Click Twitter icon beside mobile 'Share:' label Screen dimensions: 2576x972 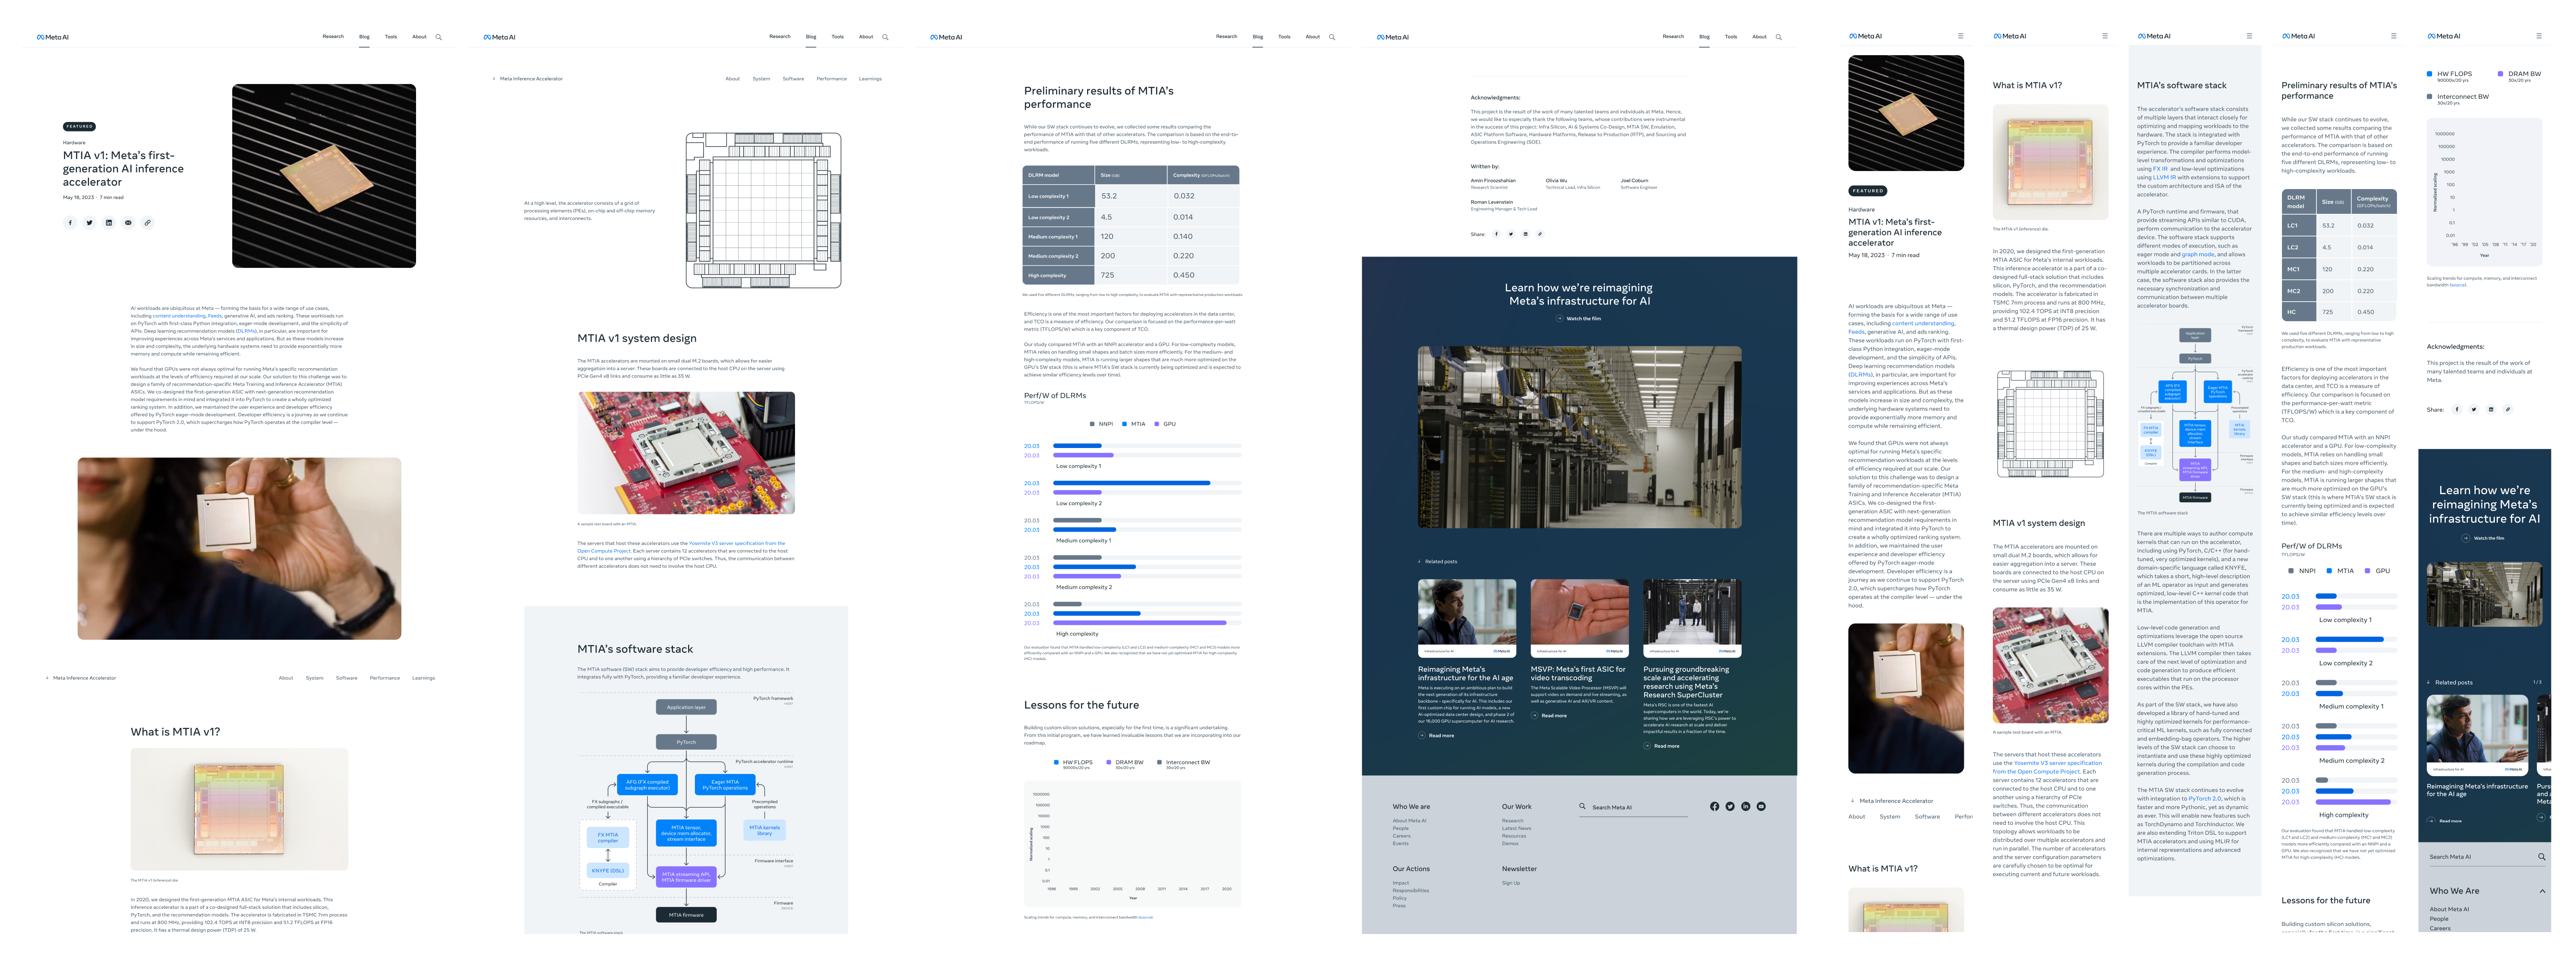click(2474, 409)
